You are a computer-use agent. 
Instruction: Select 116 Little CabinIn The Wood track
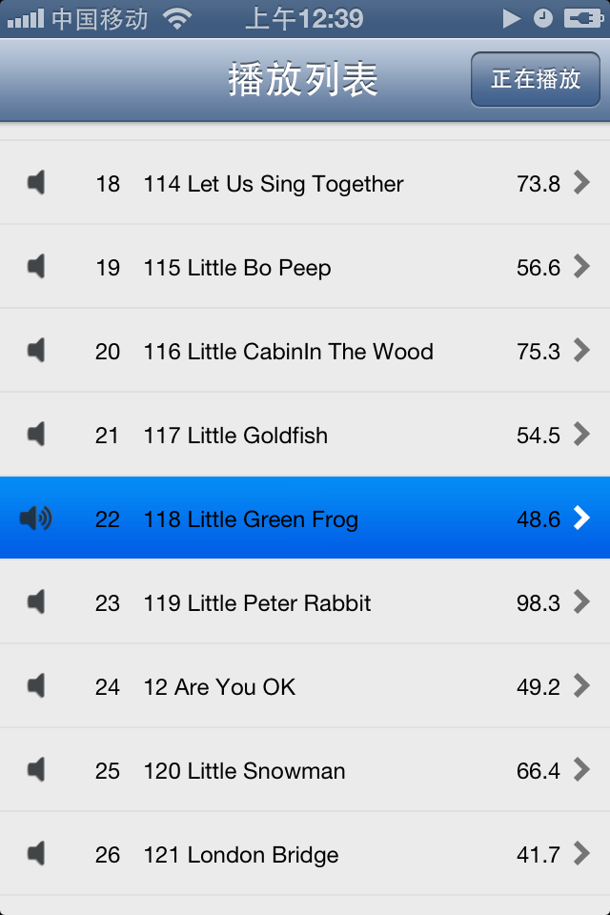pos(288,352)
